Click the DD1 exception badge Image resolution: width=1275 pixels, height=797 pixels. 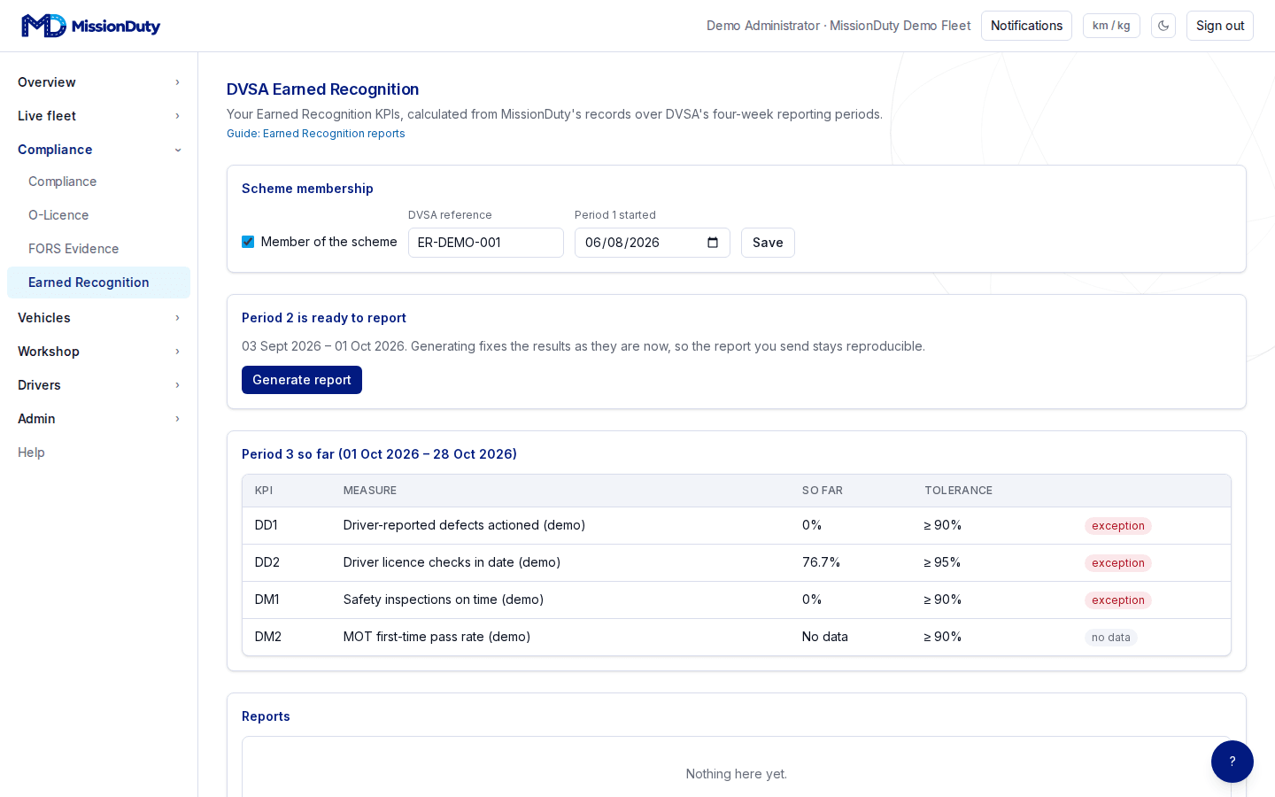[1118, 526]
